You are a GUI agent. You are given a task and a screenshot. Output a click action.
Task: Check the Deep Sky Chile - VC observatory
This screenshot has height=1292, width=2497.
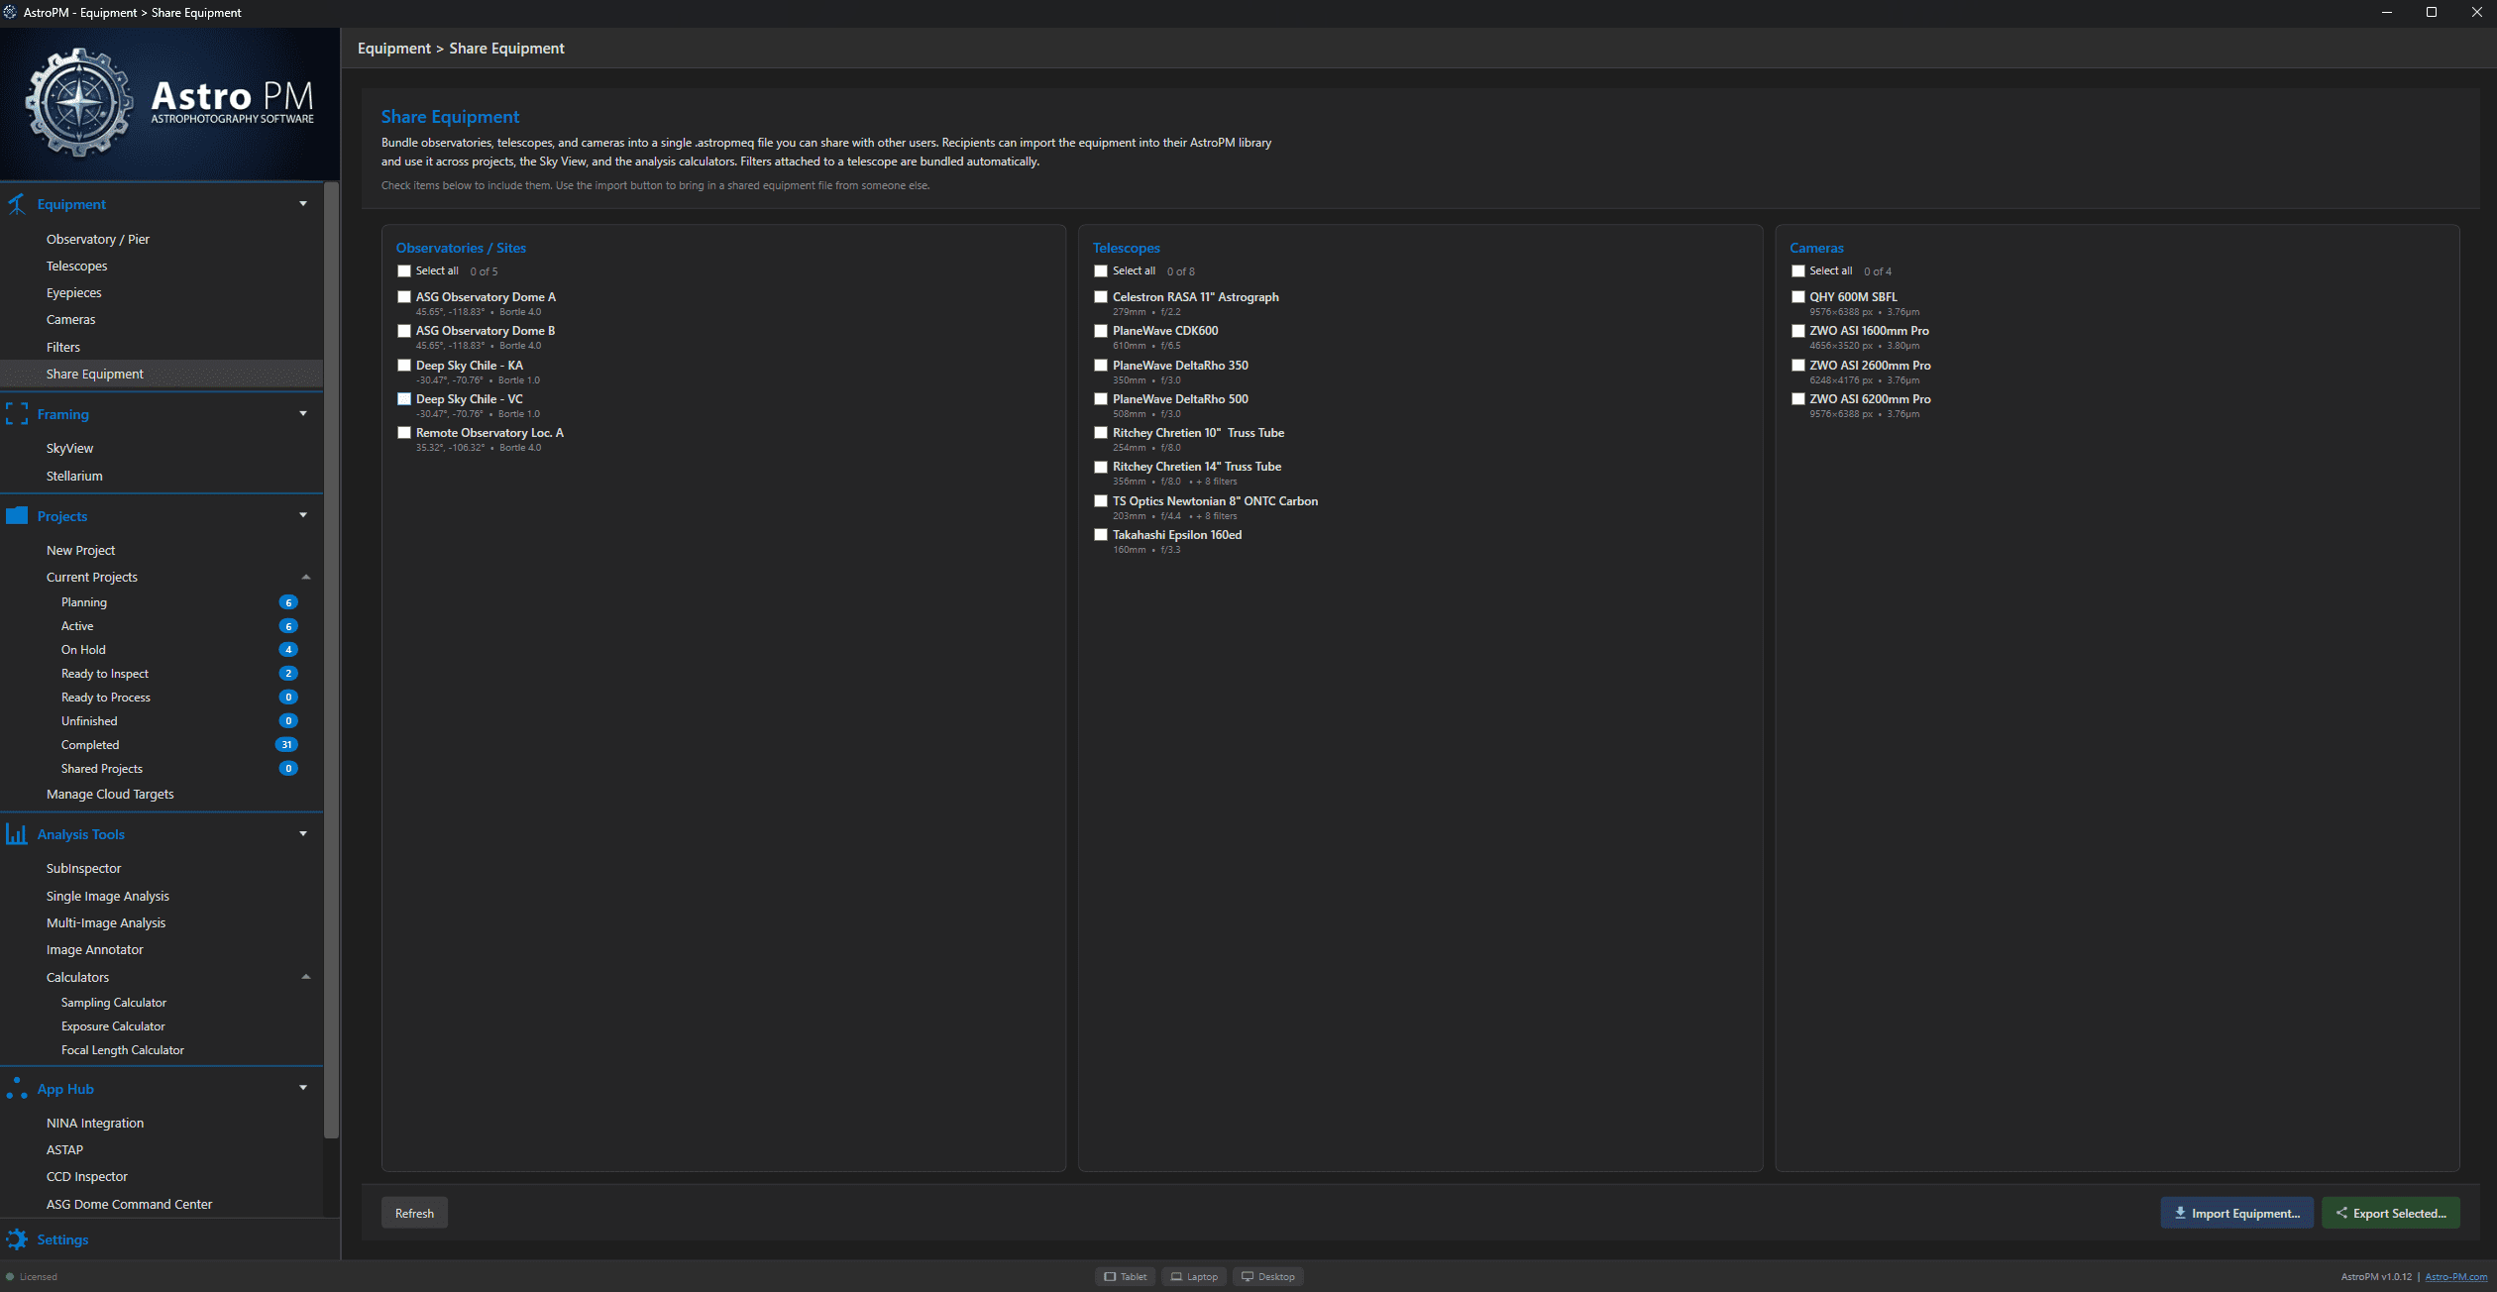[404, 399]
